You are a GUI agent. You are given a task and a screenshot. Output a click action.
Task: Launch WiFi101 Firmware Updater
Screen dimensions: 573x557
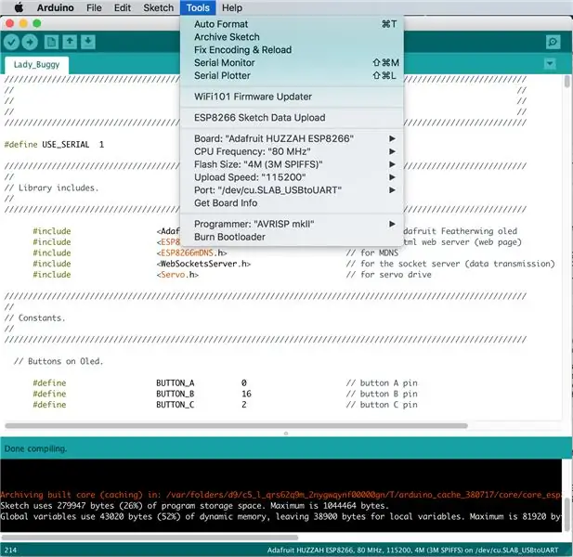293,97
